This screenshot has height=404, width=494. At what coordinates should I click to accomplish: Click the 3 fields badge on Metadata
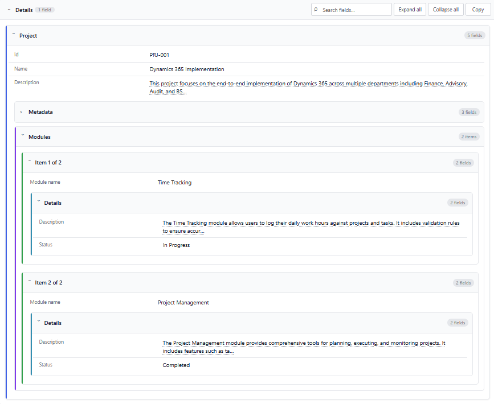469,112
